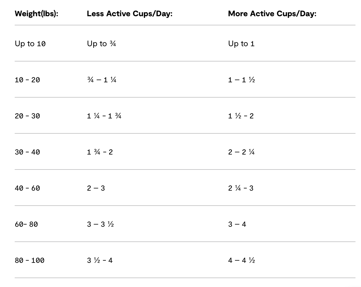Image resolution: width=361 pixels, height=287 pixels.
Task: Click the '1 ½ - 2' cups value
Action: point(241,116)
